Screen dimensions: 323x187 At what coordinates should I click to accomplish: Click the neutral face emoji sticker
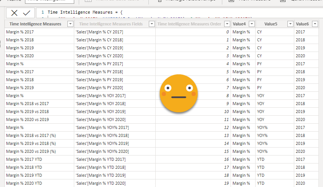pos(178,93)
